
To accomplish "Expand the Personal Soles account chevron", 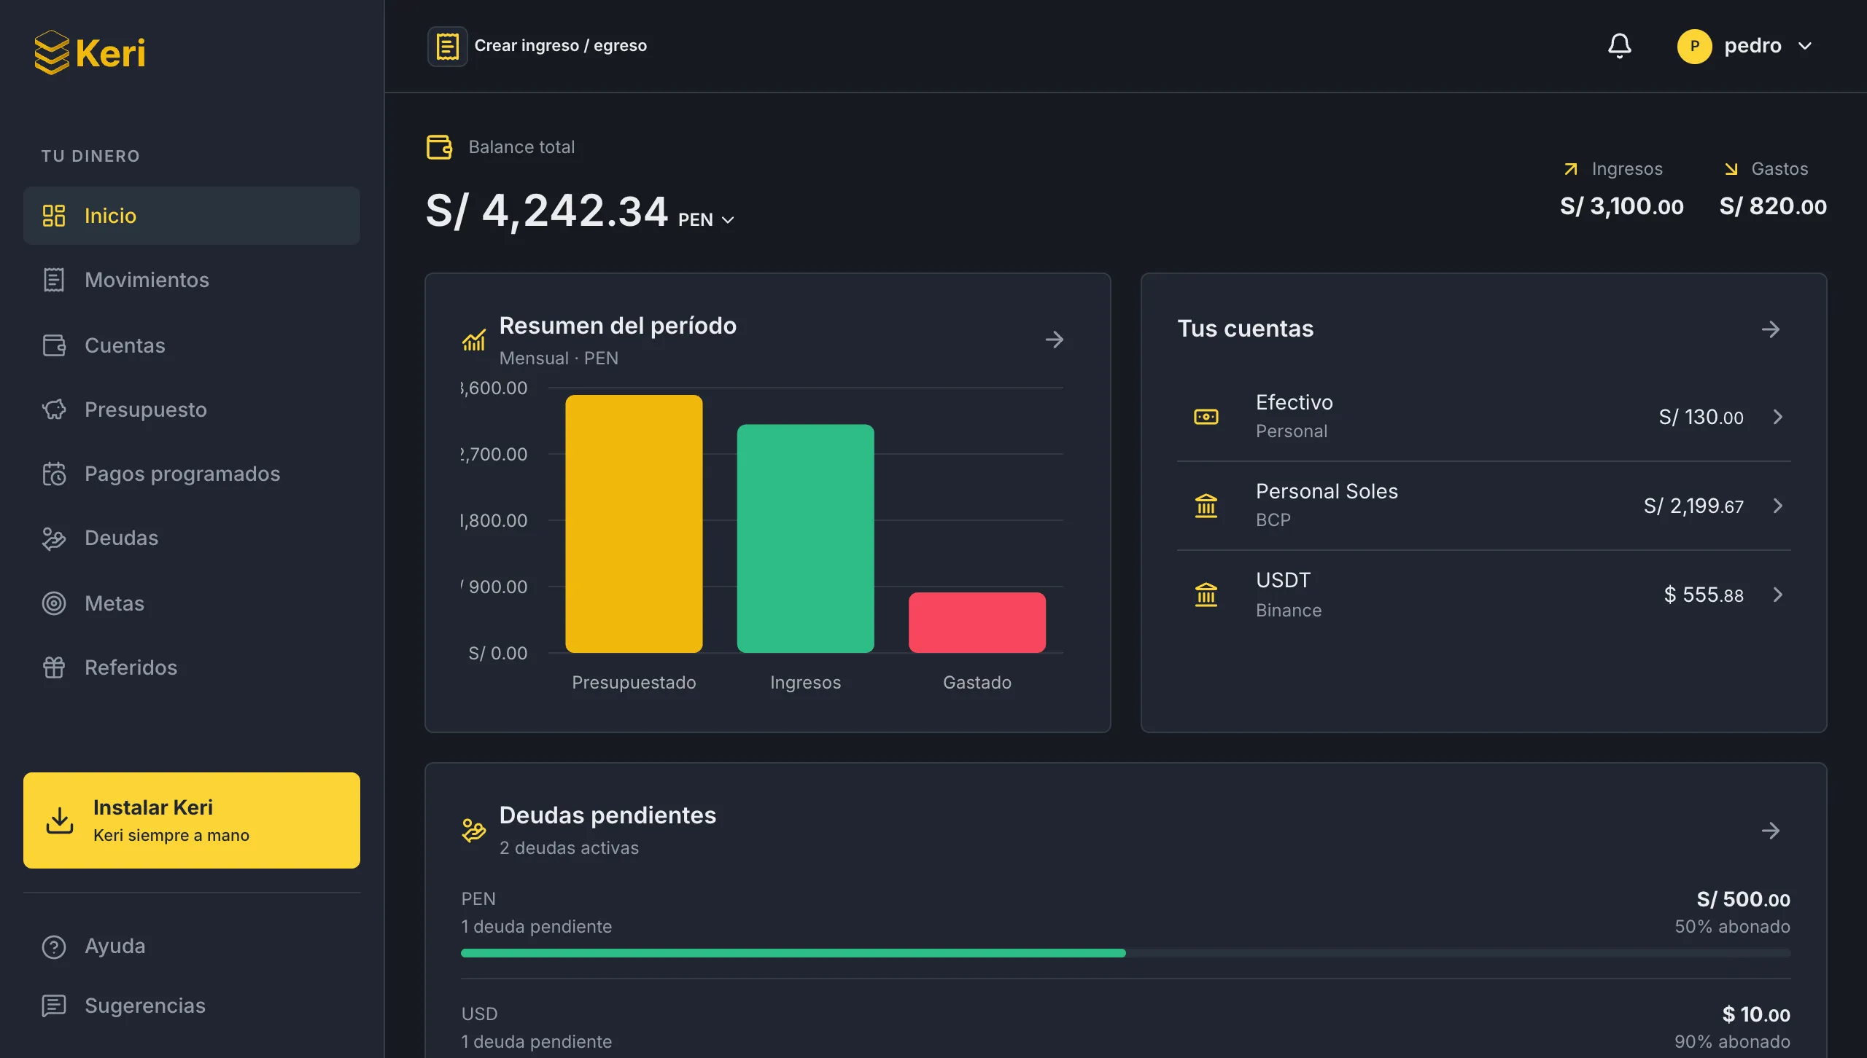I will [1777, 506].
